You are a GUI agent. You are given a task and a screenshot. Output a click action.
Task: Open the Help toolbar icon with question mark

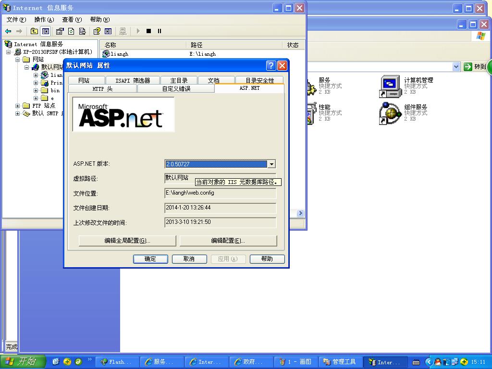coord(97,31)
